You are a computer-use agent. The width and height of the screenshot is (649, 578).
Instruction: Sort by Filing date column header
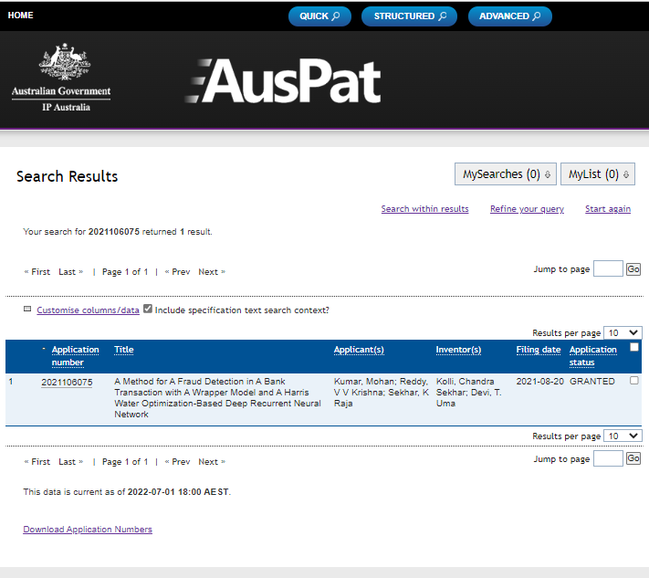point(538,350)
